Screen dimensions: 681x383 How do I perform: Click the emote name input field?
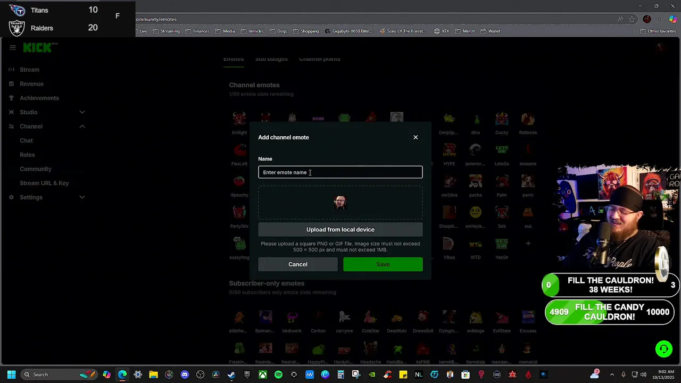click(340, 172)
